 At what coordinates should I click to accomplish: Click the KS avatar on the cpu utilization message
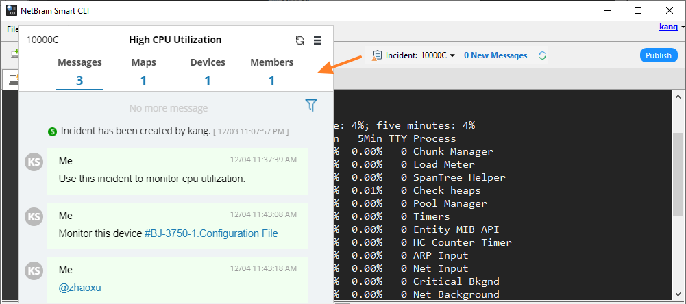[34, 162]
